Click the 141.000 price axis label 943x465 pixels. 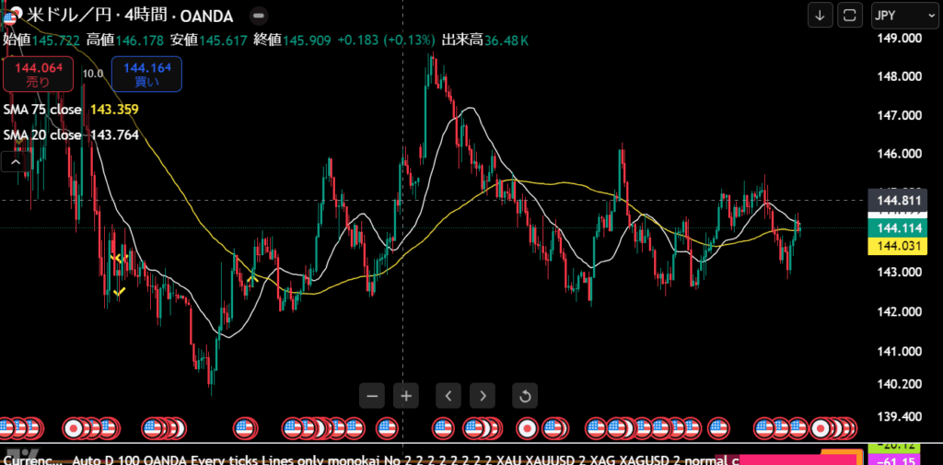[x=901, y=351]
